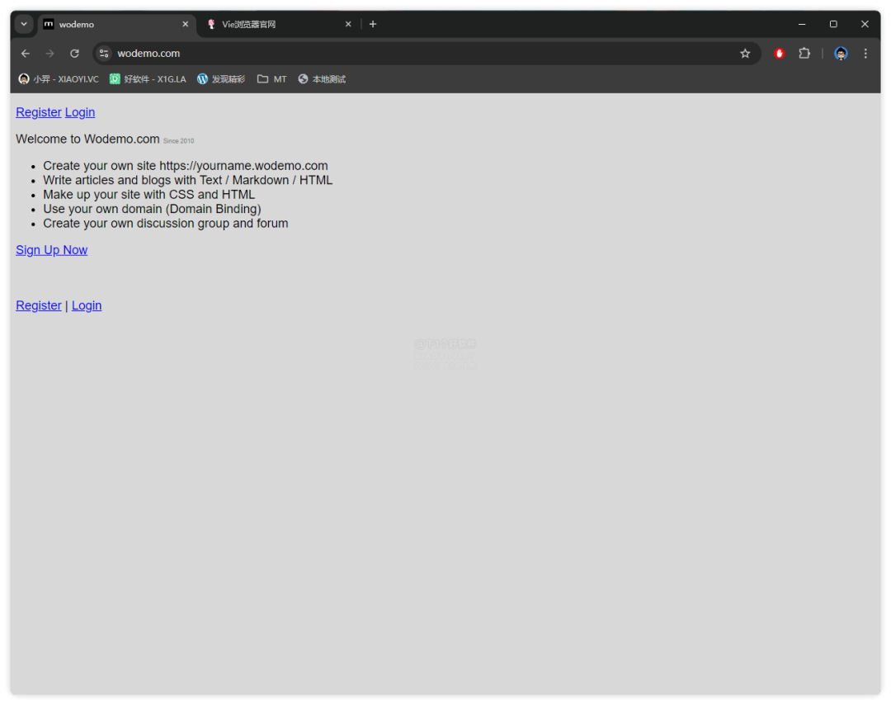Go back to previous page
The width and height of the screenshot is (891, 705).
26,54
